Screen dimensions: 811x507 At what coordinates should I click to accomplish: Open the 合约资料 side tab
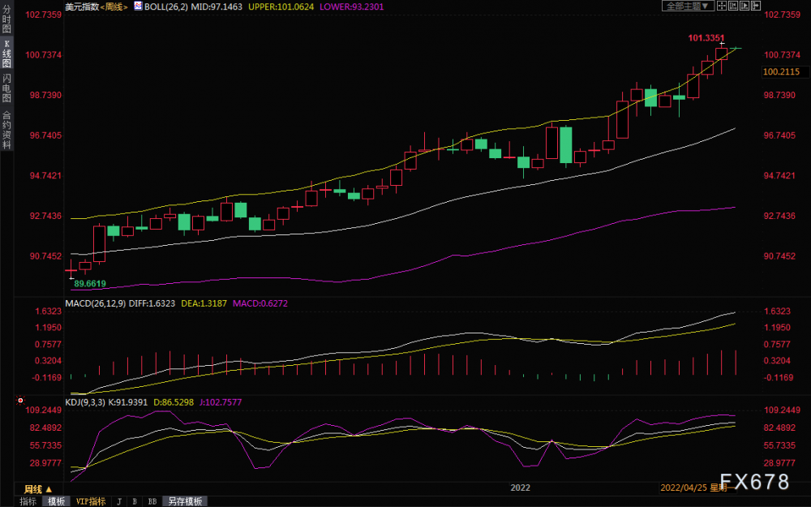[x=6, y=130]
